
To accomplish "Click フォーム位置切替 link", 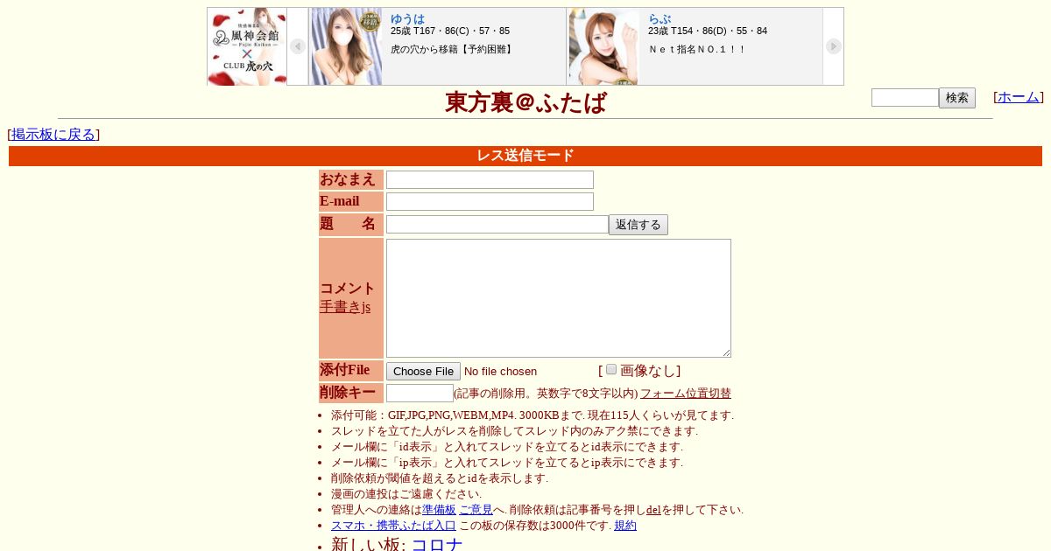I will point(686,394).
